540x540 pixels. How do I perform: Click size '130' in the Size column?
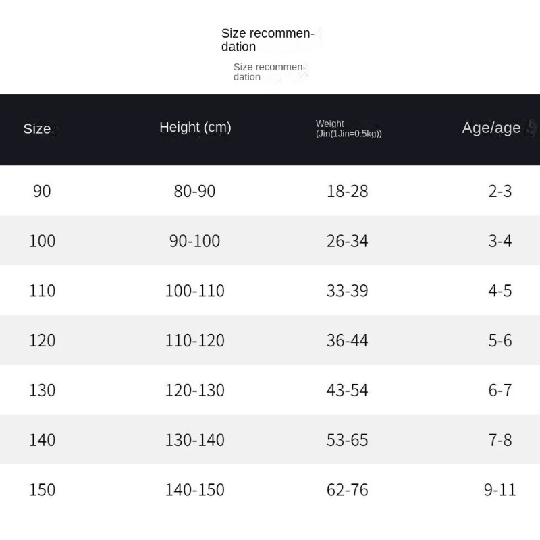(42, 390)
